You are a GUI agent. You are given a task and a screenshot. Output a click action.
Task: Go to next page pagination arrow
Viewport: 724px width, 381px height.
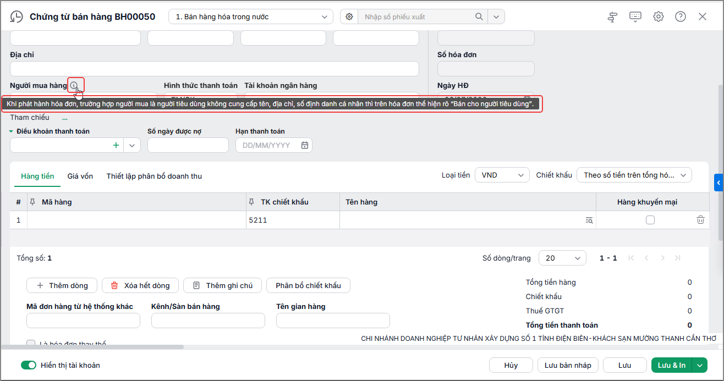[662, 258]
